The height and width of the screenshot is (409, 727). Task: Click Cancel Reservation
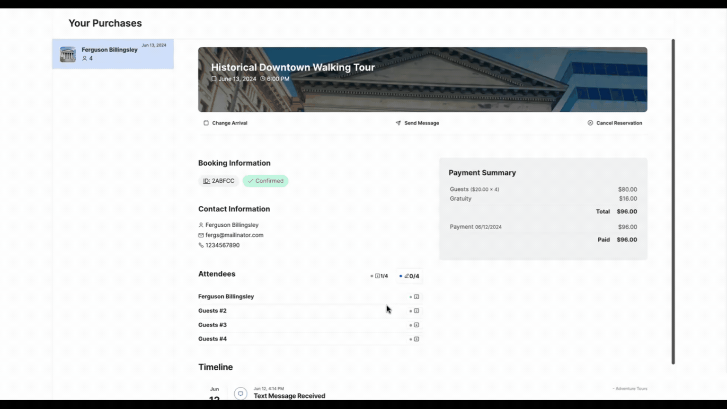[615, 123]
